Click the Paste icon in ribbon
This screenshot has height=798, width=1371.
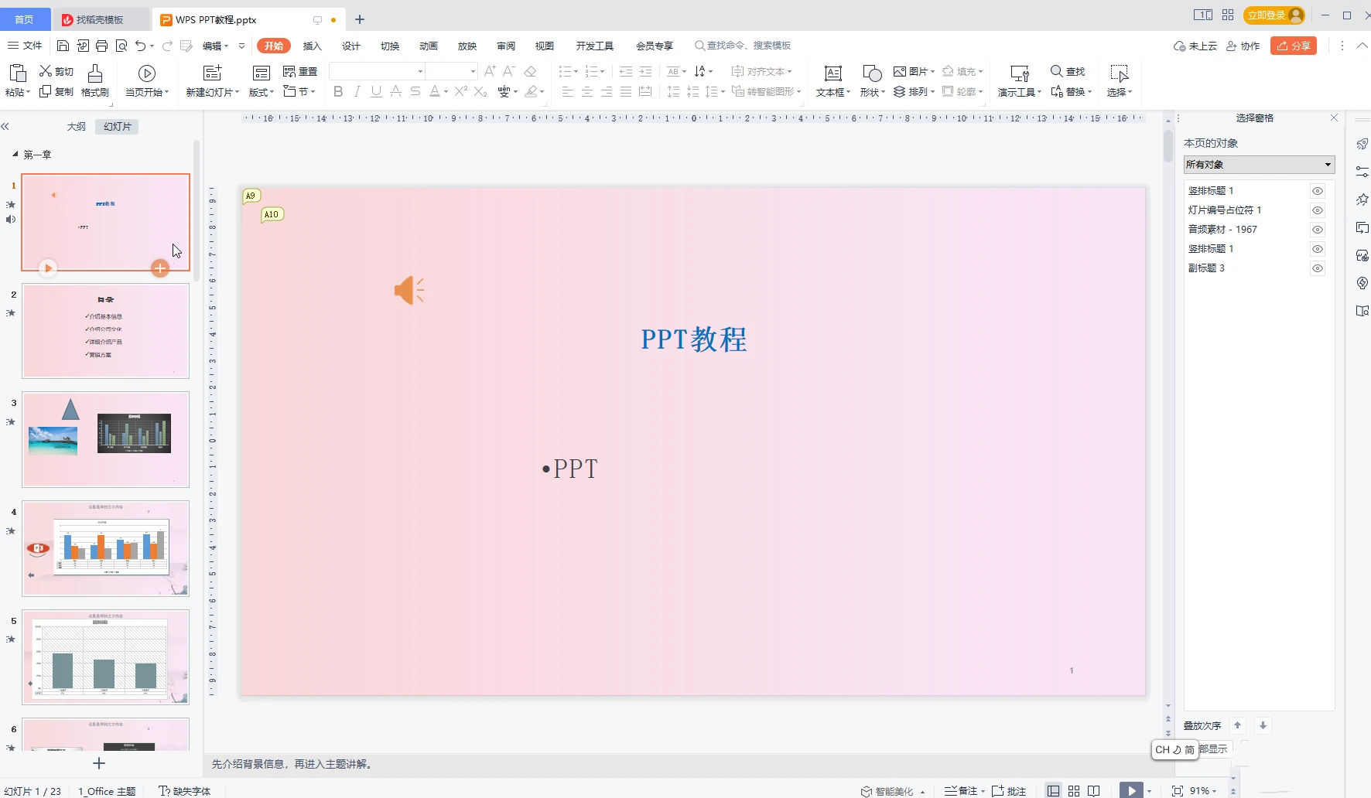tap(17, 73)
